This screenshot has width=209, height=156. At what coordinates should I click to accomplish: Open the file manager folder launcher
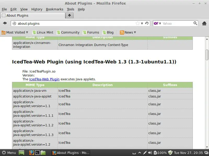point(43,153)
